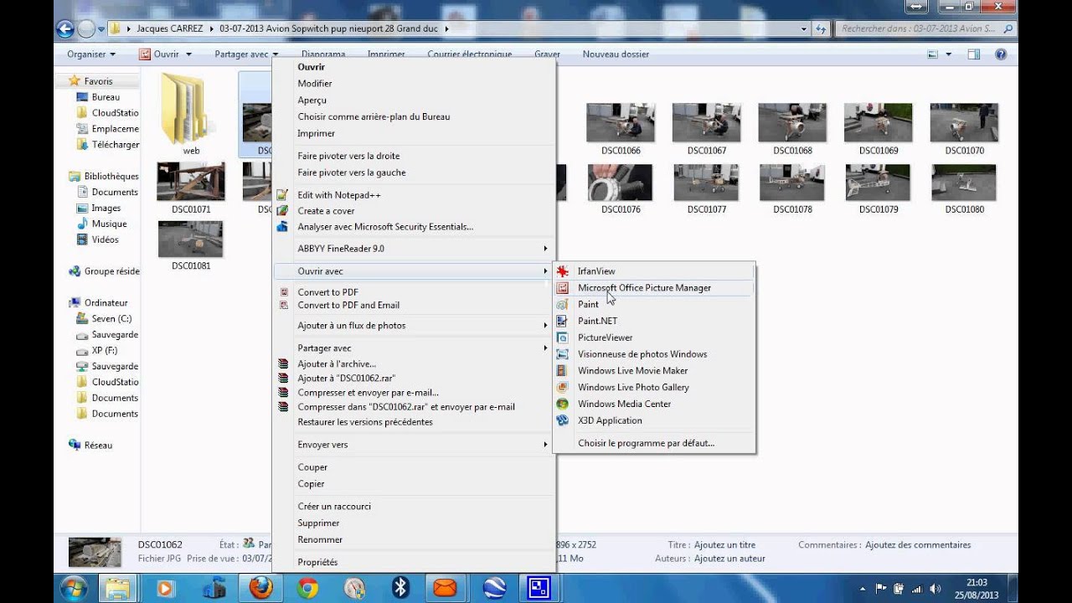Open the Organiser toolbar dropdown
Viewport: 1072px width, 603px height.
point(92,54)
